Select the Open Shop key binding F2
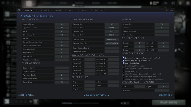 62,82
